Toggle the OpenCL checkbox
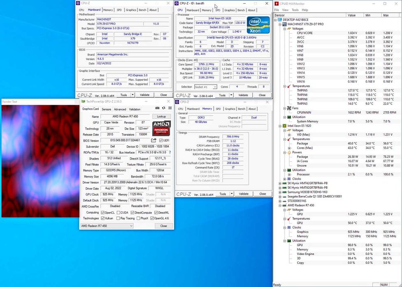402x287 pixels. tap(102, 213)
